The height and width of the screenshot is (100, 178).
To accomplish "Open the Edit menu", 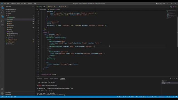I will coord(8,4).
